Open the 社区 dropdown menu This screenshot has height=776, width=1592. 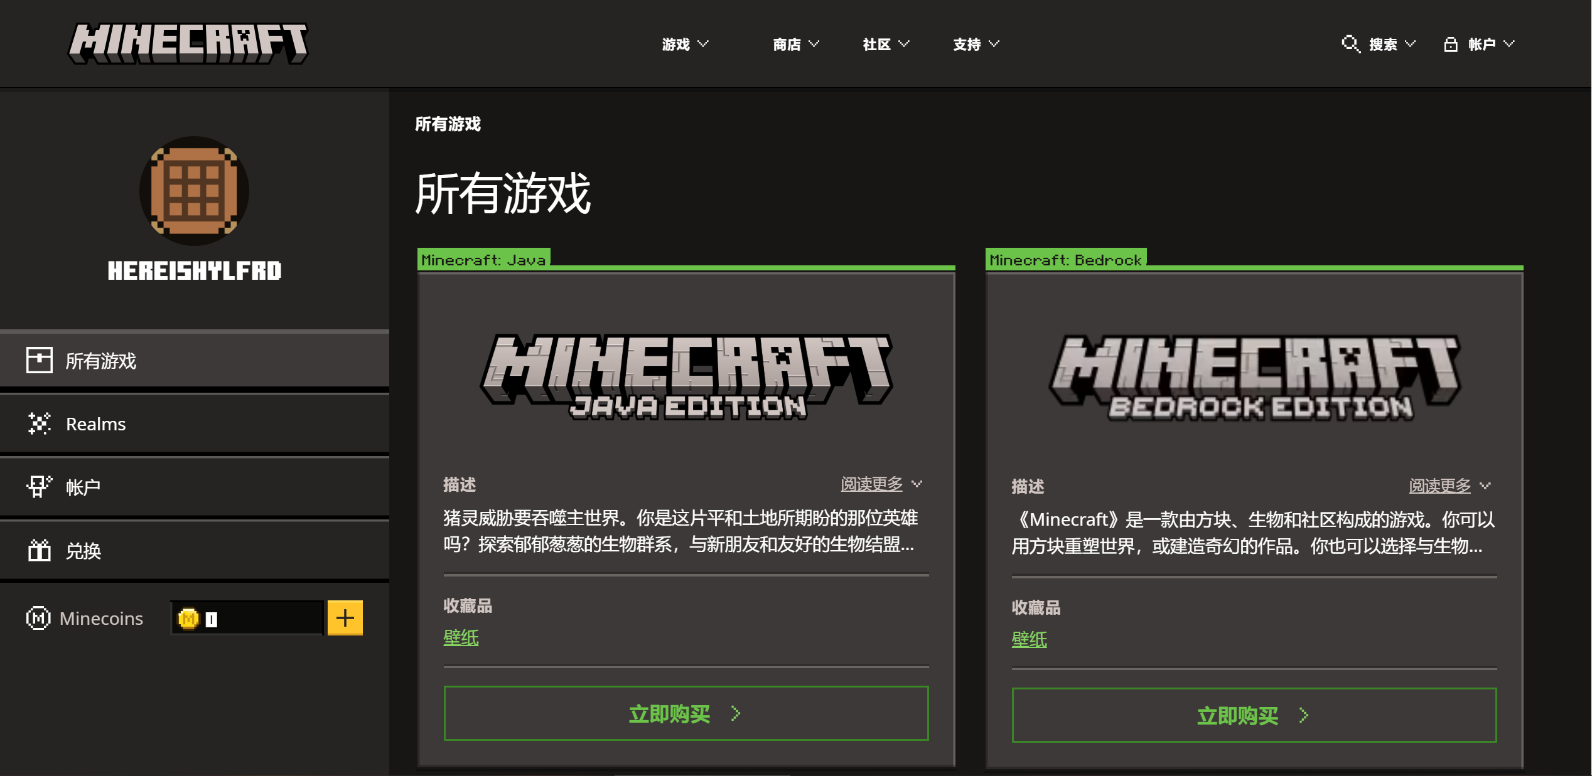886,44
